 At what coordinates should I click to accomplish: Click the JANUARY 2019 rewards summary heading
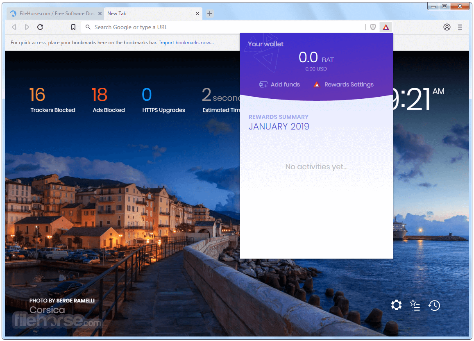(279, 126)
